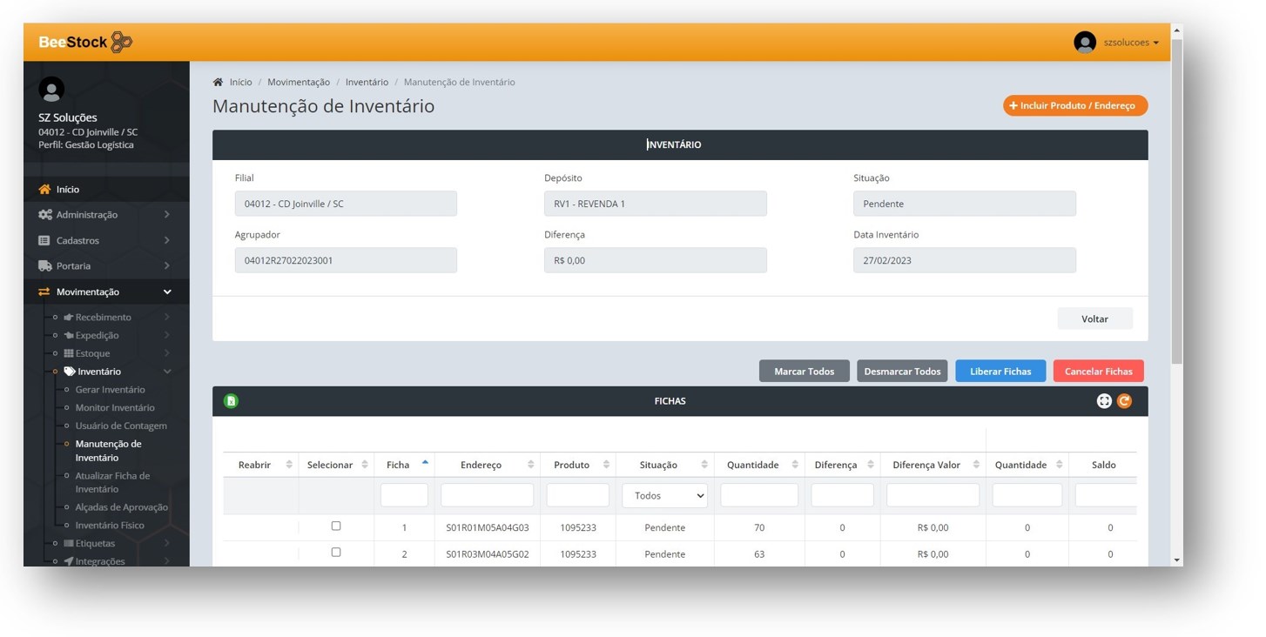This screenshot has width=1266, height=637.
Task: Click the orange refresh icon in Fichas header
Action: tap(1124, 401)
